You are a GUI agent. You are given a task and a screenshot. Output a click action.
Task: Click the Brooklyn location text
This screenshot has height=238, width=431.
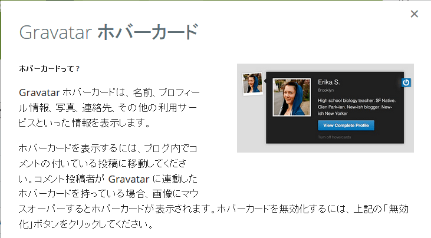tap(325, 90)
